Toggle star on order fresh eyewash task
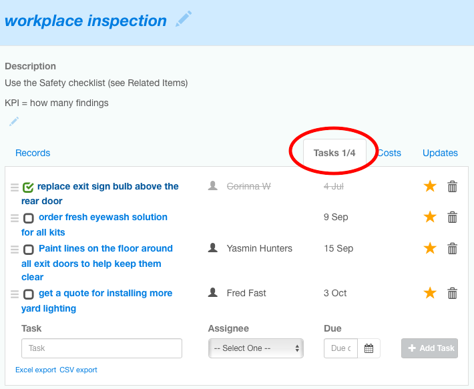The image size is (474, 389). [x=430, y=217]
